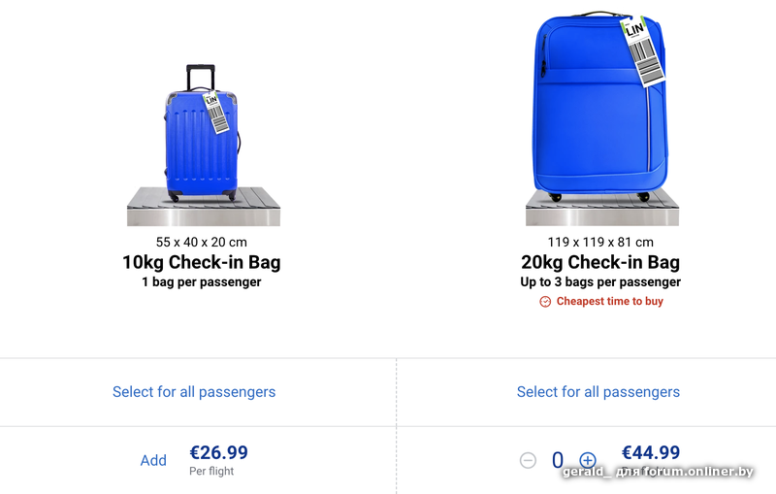Select the 10kg bag for all passengers
The height and width of the screenshot is (494, 776).
click(194, 392)
